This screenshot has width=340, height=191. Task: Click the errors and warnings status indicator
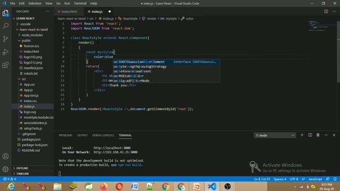pyautogui.click(x=10, y=179)
